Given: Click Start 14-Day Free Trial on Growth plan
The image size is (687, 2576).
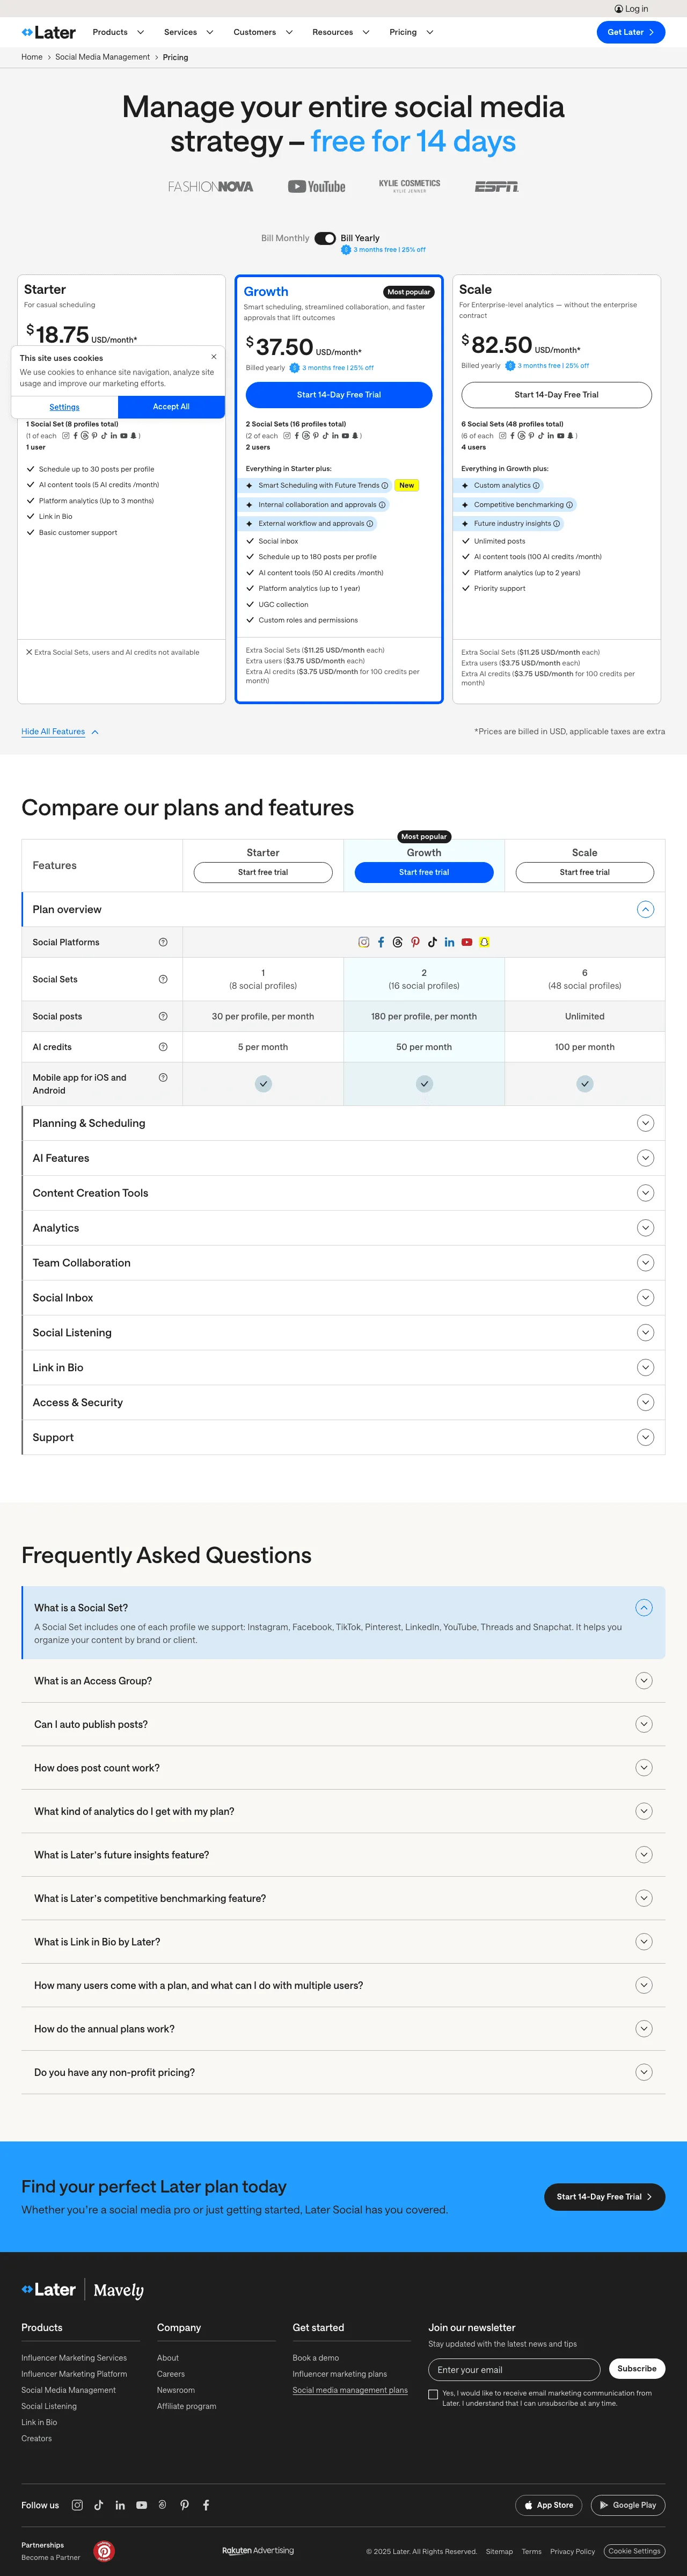Looking at the screenshot, I should coord(339,395).
